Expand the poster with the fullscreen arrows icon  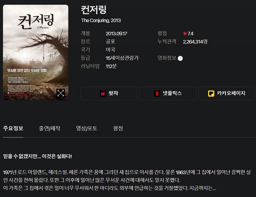[61, 93]
